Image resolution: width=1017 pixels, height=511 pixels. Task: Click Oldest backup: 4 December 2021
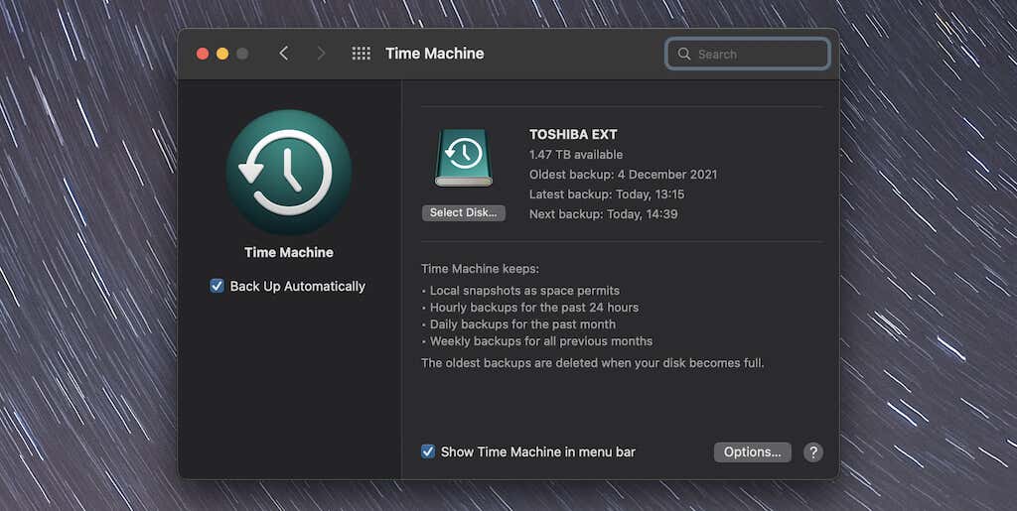tap(624, 175)
